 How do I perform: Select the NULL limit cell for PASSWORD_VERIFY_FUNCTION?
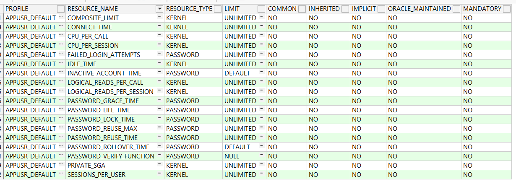232,156
